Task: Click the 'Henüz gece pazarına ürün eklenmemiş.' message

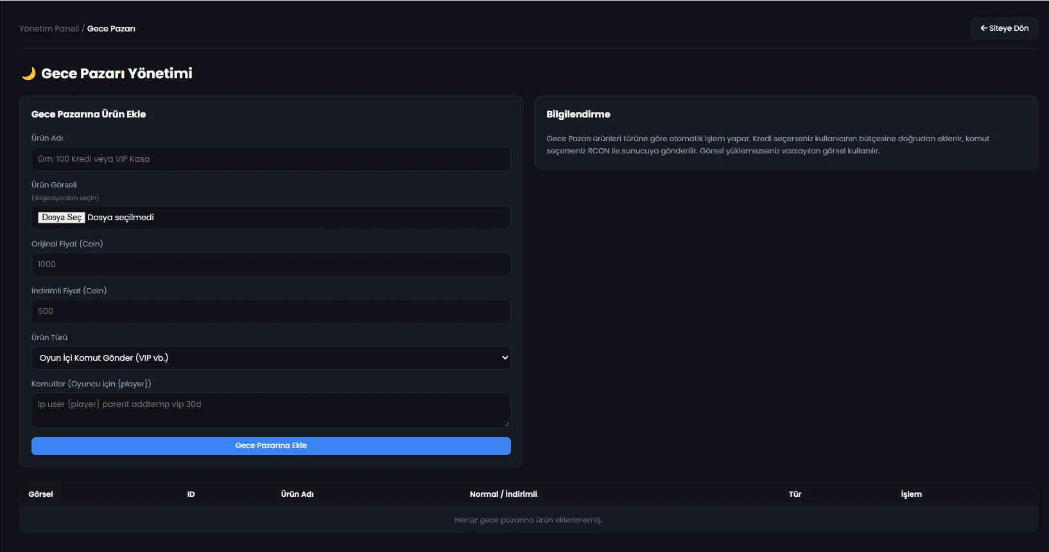Action: 528,520
